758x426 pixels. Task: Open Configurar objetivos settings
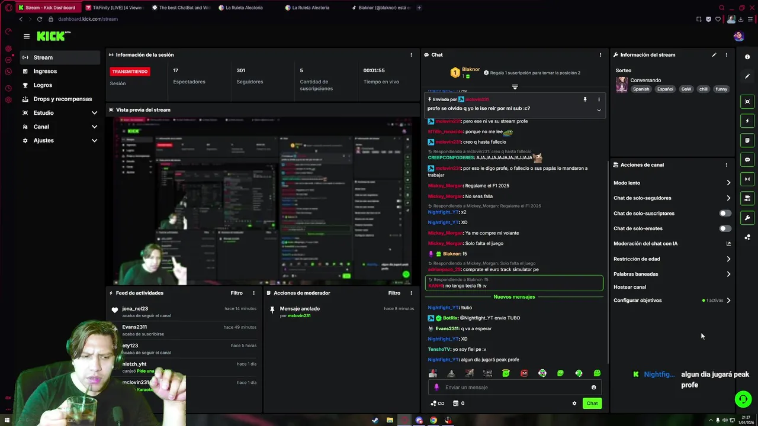(x=672, y=301)
